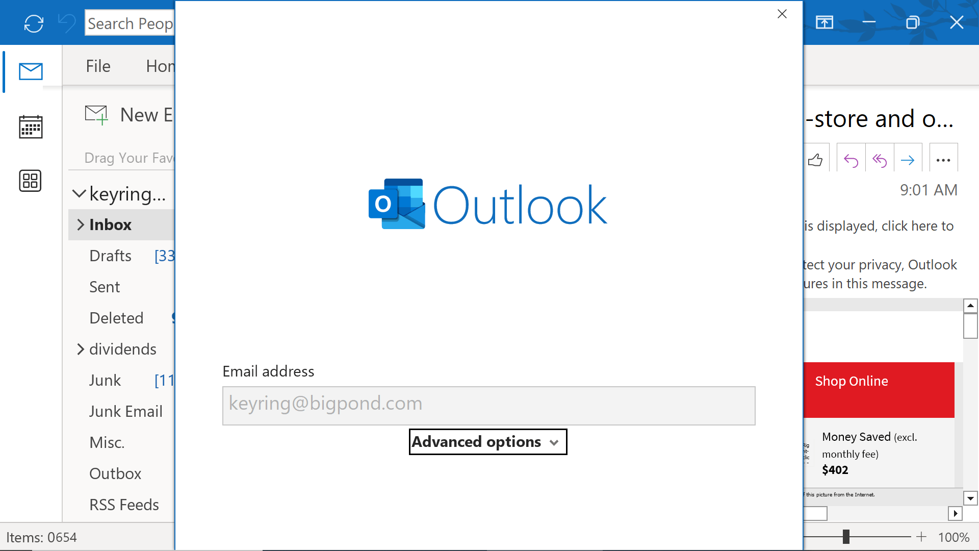Expand the Advanced options dropdown
979x551 pixels.
(x=487, y=442)
